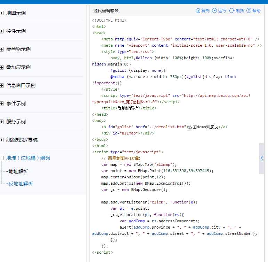Open the 叠加层示例 menu item
Image resolution: width=268 pixels, height=262 pixels.
click(18, 67)
